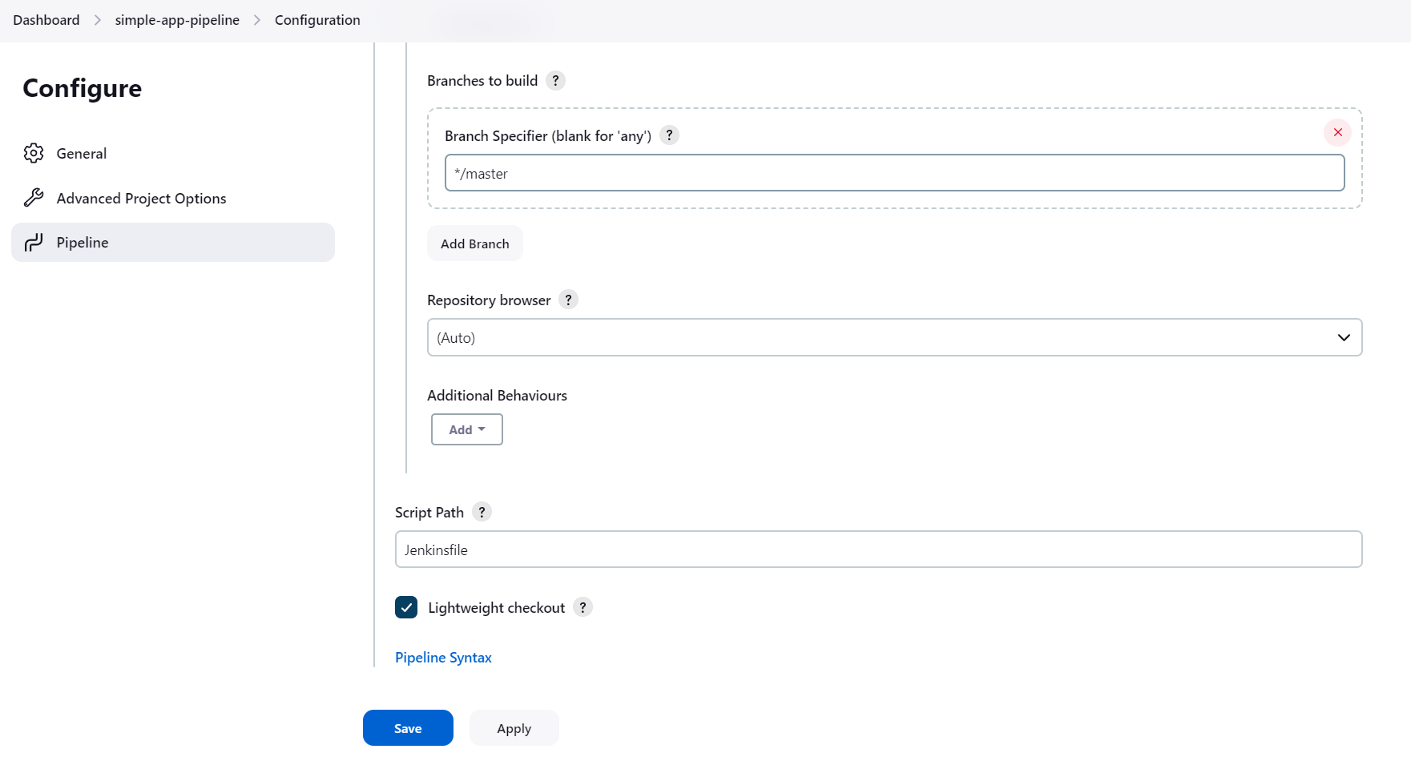This screenshot has width=1411, height=765.
Task: Disable the Lightweight checkout checkbox
Action: pos(406,607)
